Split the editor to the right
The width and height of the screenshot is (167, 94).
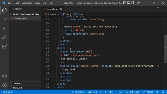coord(158,9)
